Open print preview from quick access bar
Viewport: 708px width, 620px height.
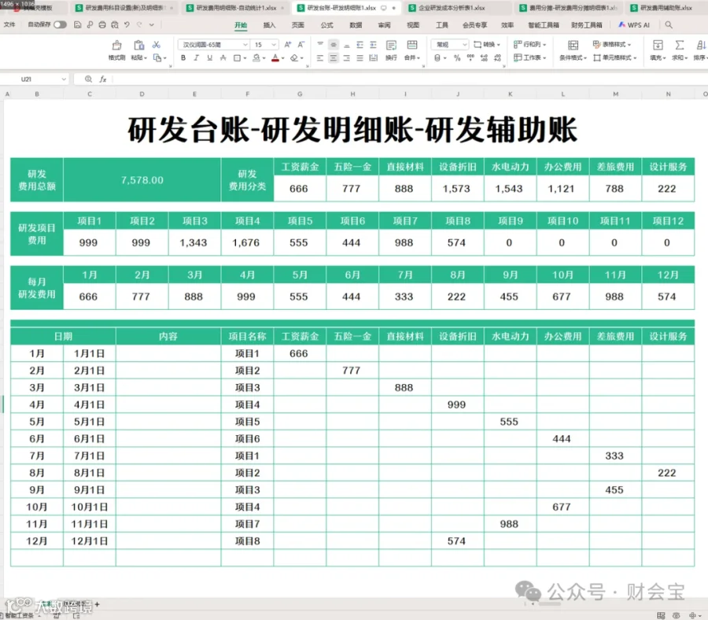(x=115, y=25)
